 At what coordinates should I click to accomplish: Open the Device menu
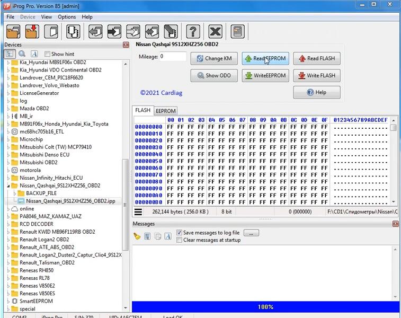[28, 17]
